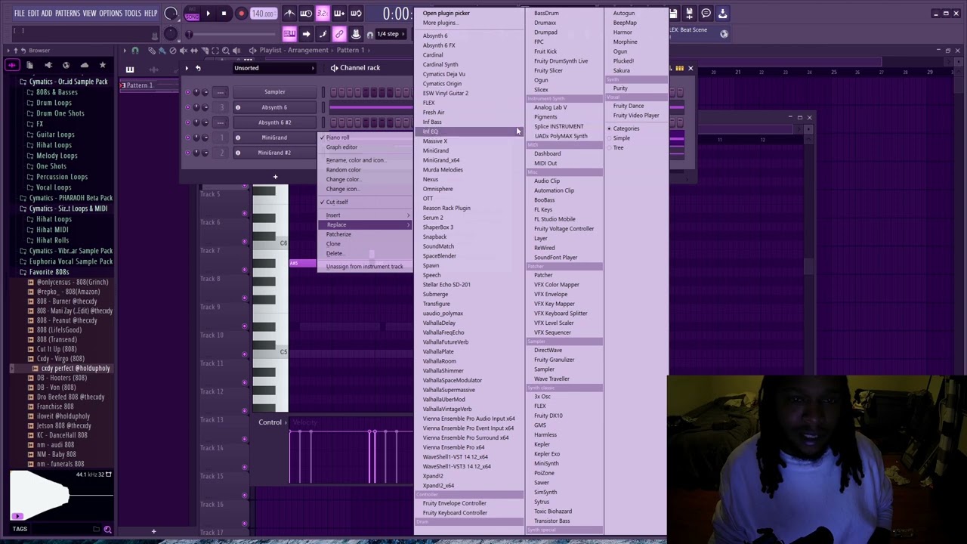
Task: Click the playlist magnet snap icon
Action: click(x=135, y=51)
